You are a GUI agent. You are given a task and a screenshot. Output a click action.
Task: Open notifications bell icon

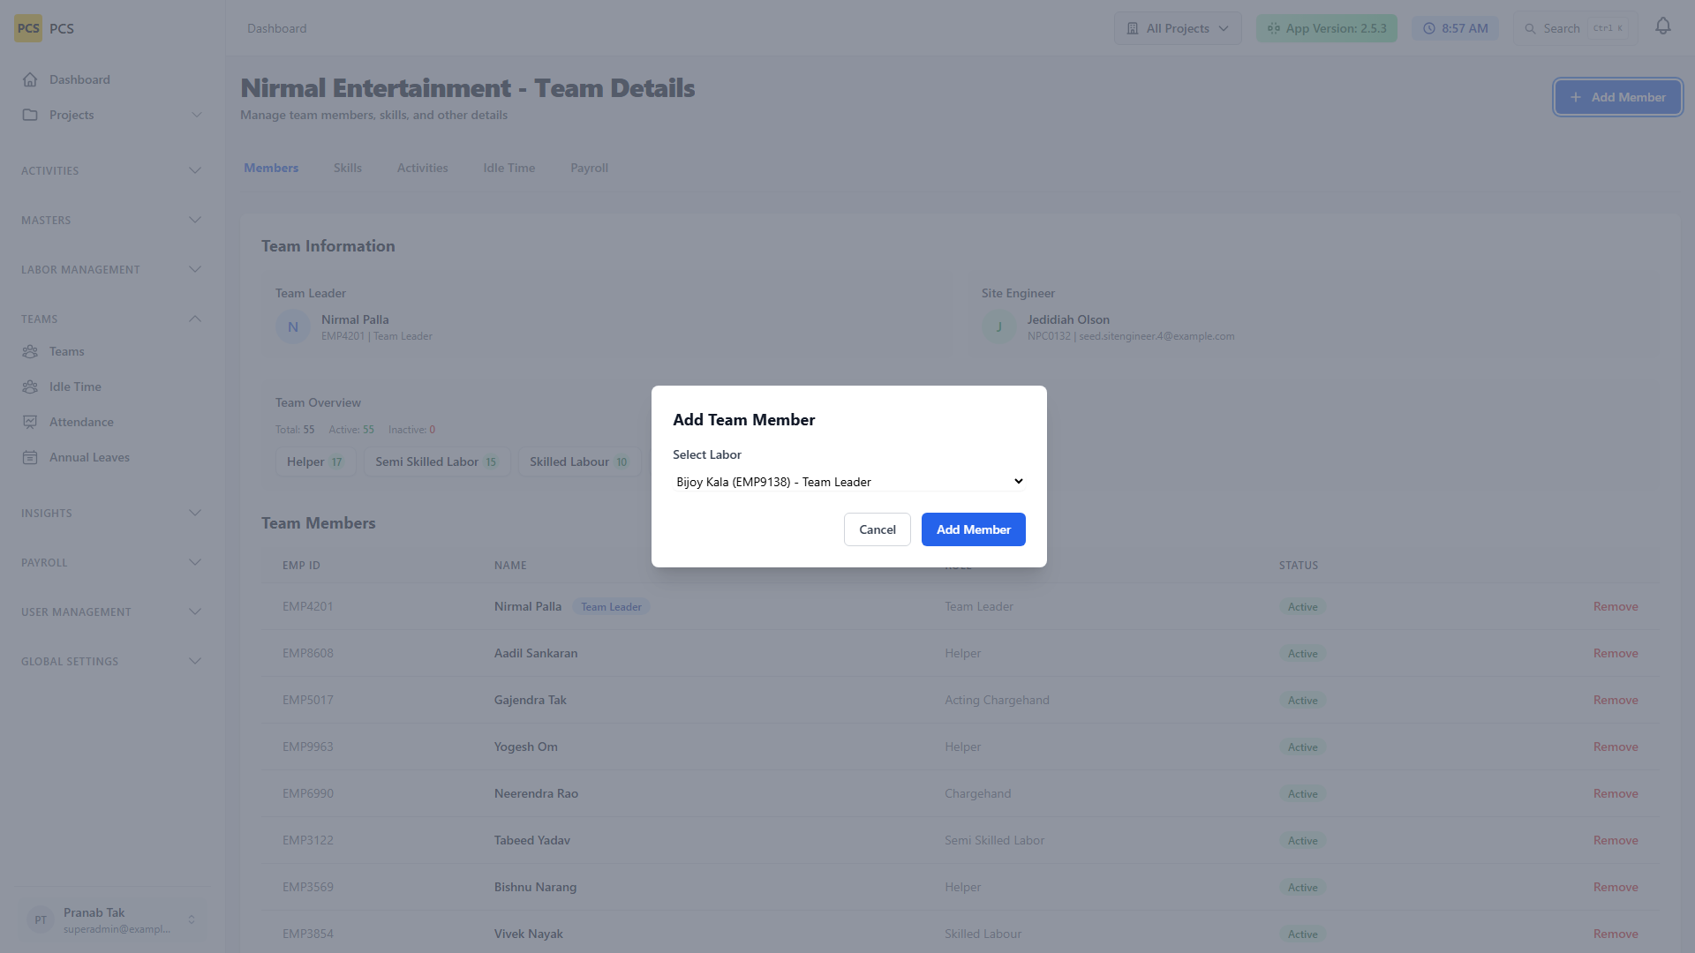tap(1663, 26)
